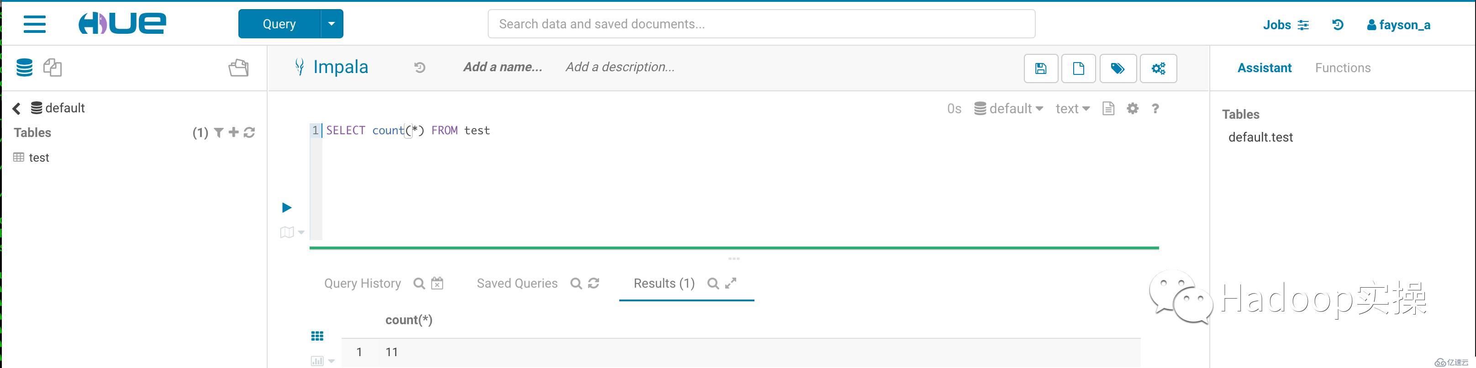Focus the search data and documents field
The height and width of the screenshot is (368, 1476).
pos(761,24)
